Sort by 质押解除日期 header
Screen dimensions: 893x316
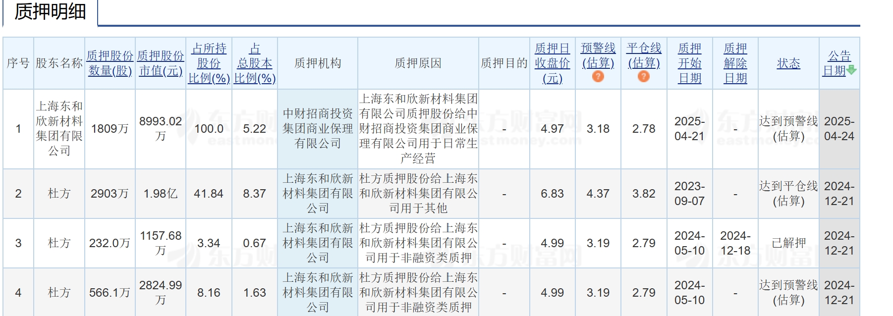click(735, 63)
